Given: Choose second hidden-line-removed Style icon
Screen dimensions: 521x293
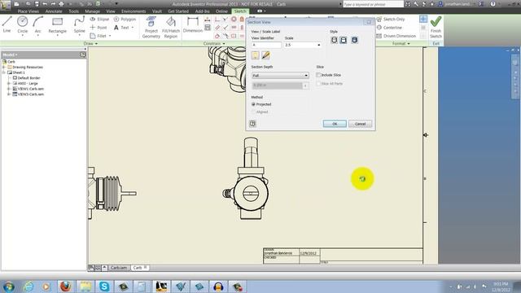Looking at the screenshot, I should pos(344,40).
